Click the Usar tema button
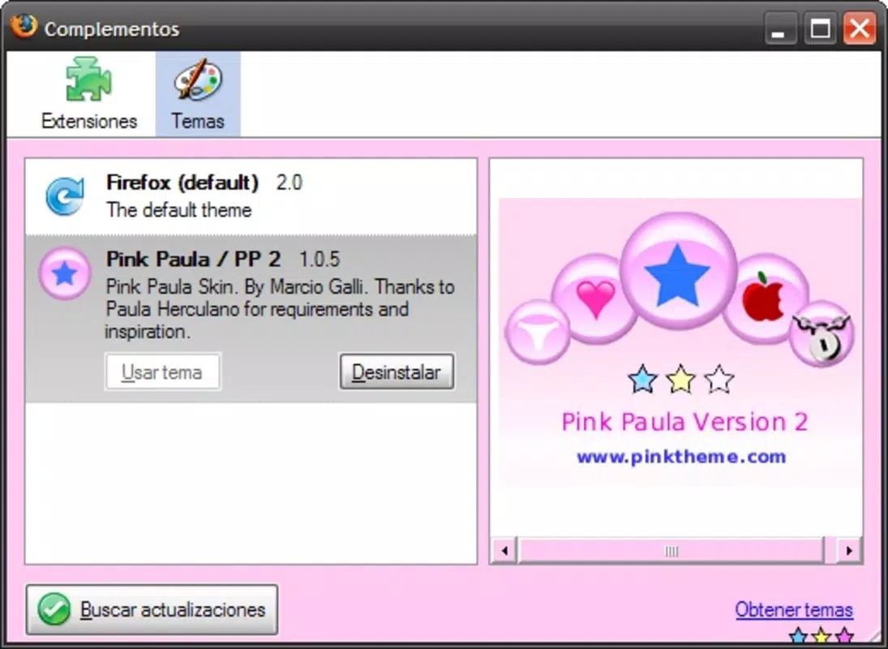Screen dimensions: 888x649 click(162, 372)
